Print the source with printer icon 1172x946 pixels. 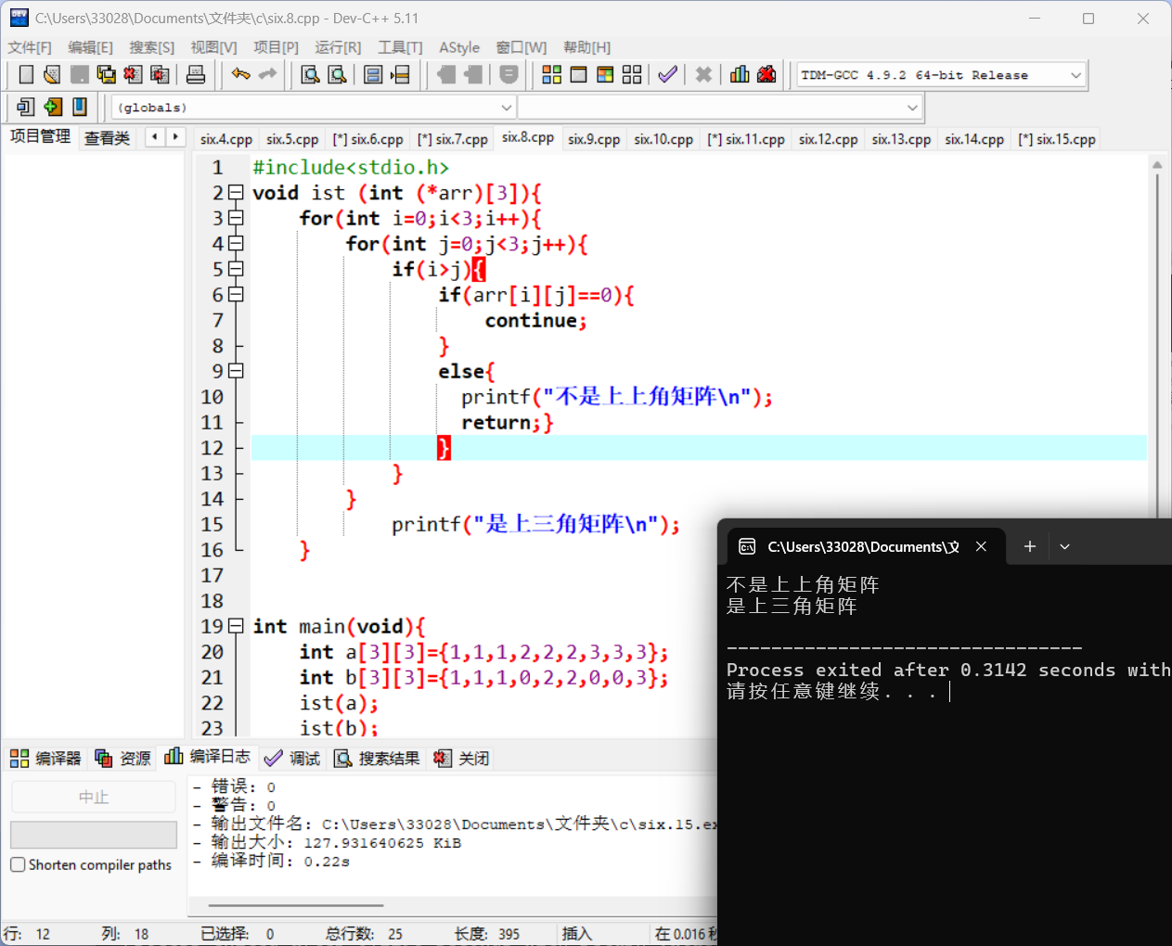(196, 74)
